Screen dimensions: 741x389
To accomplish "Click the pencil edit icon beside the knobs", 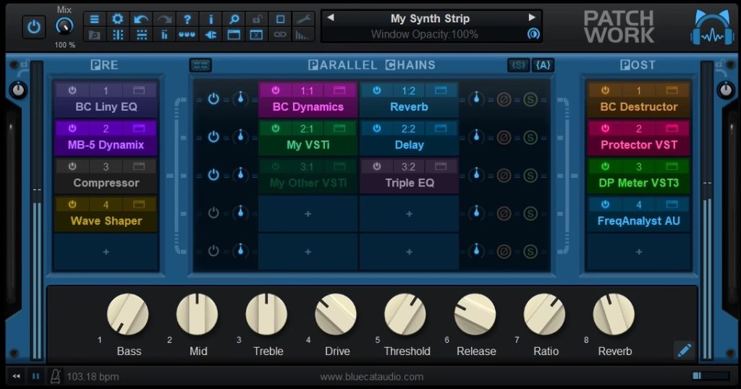I will [x=684, y=351].
